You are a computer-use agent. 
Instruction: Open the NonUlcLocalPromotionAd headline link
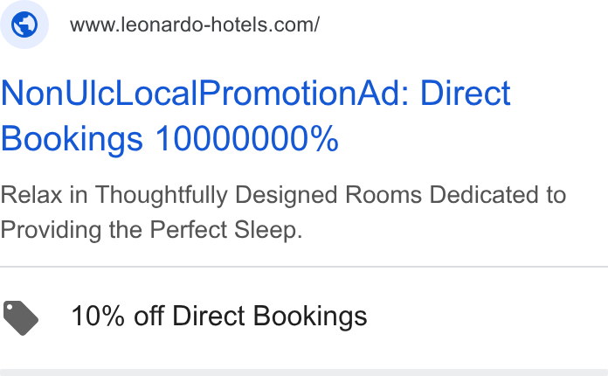pos(256,115)
